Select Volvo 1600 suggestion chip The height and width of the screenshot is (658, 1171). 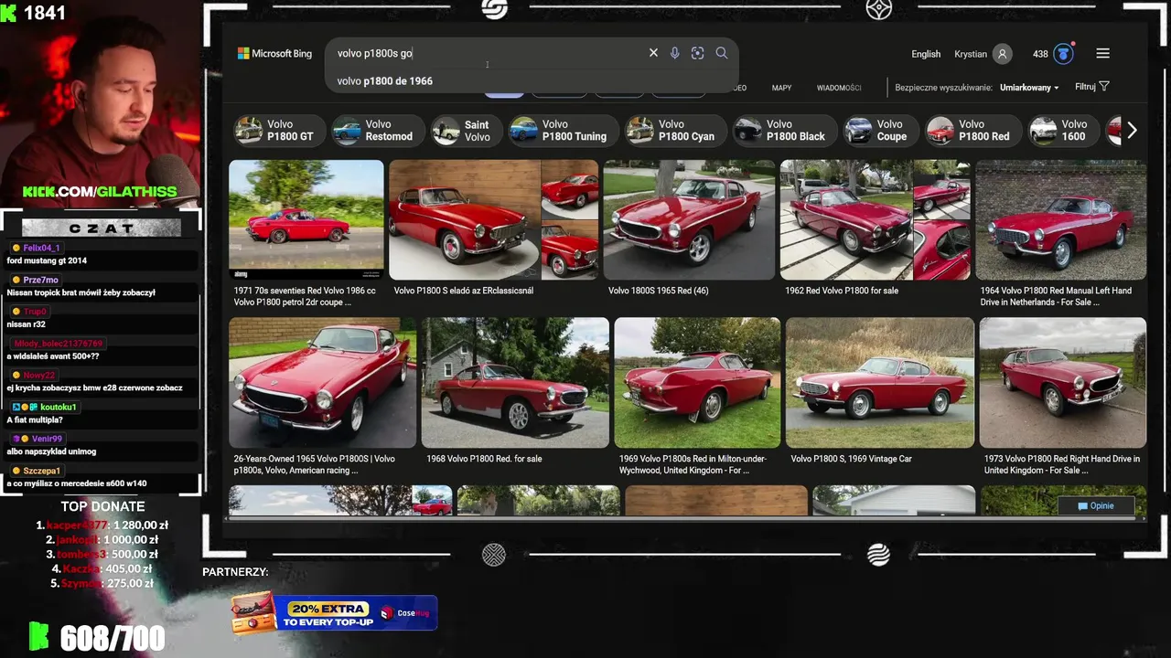[1063, 131]
